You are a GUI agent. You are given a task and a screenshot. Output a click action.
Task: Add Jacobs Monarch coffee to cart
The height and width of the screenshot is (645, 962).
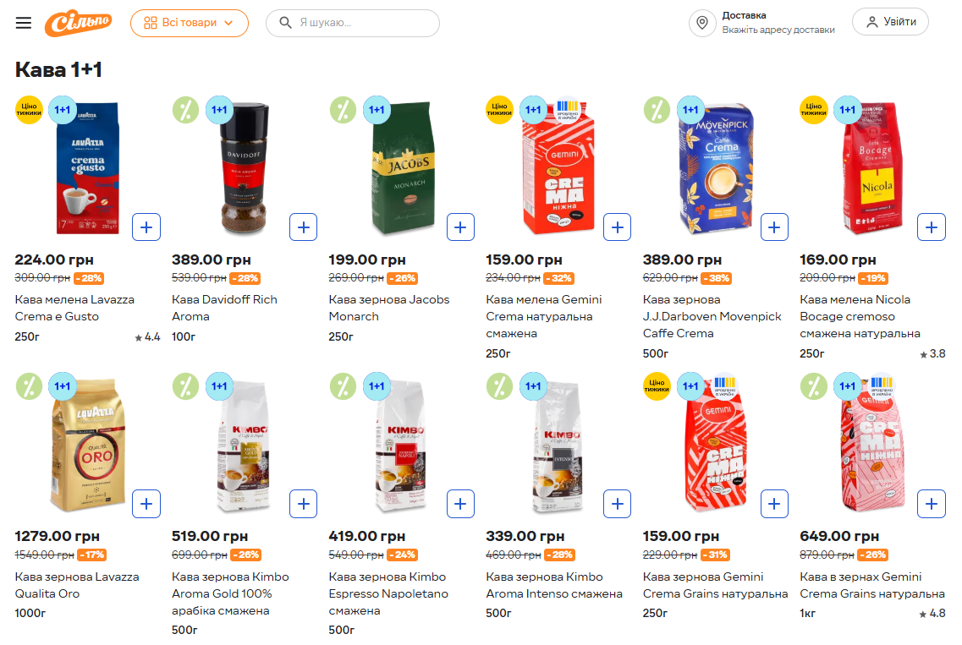coord(460,227)
